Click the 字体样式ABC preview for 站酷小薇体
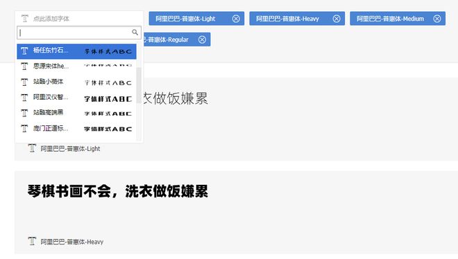Screen dimensions: 458x259 point(108,83)
